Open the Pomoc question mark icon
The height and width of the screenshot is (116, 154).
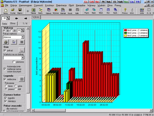(125, 11)
